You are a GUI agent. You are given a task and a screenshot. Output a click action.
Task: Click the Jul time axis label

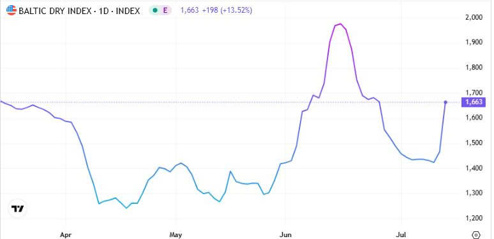tap(401, 235)
